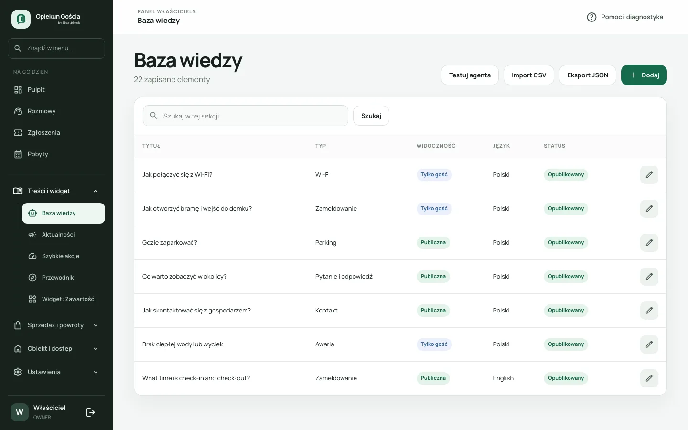Click the logout icon next to Właściciel

(x=91, y=412)
